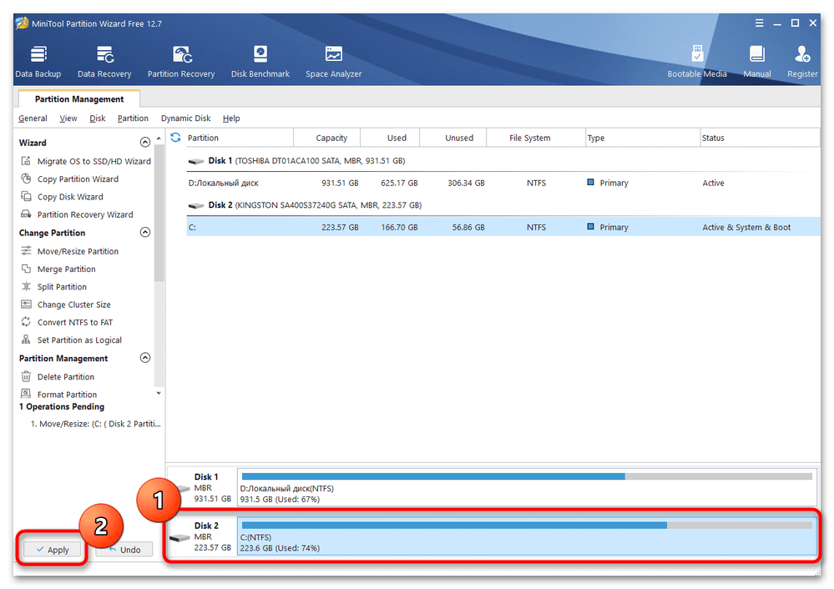Click the Register icon
834x589 pixels.
click(802, 62)
